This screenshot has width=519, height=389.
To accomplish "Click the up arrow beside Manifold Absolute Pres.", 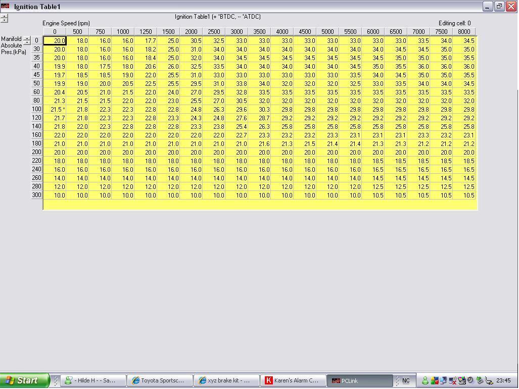I will pos(27,38).
